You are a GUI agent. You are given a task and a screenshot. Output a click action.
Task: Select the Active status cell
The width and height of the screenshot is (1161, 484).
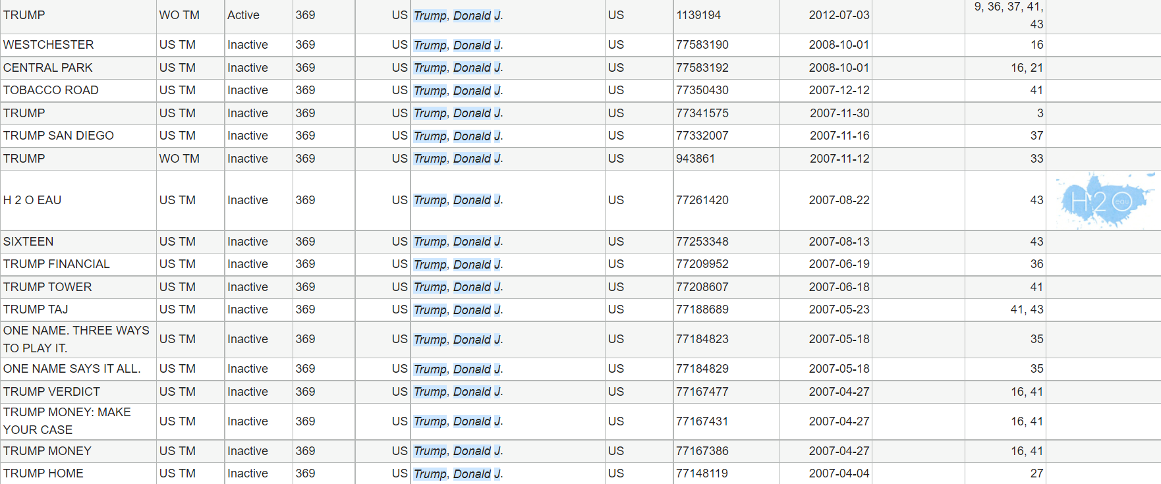pyautogui.click(x=243, y=15)
